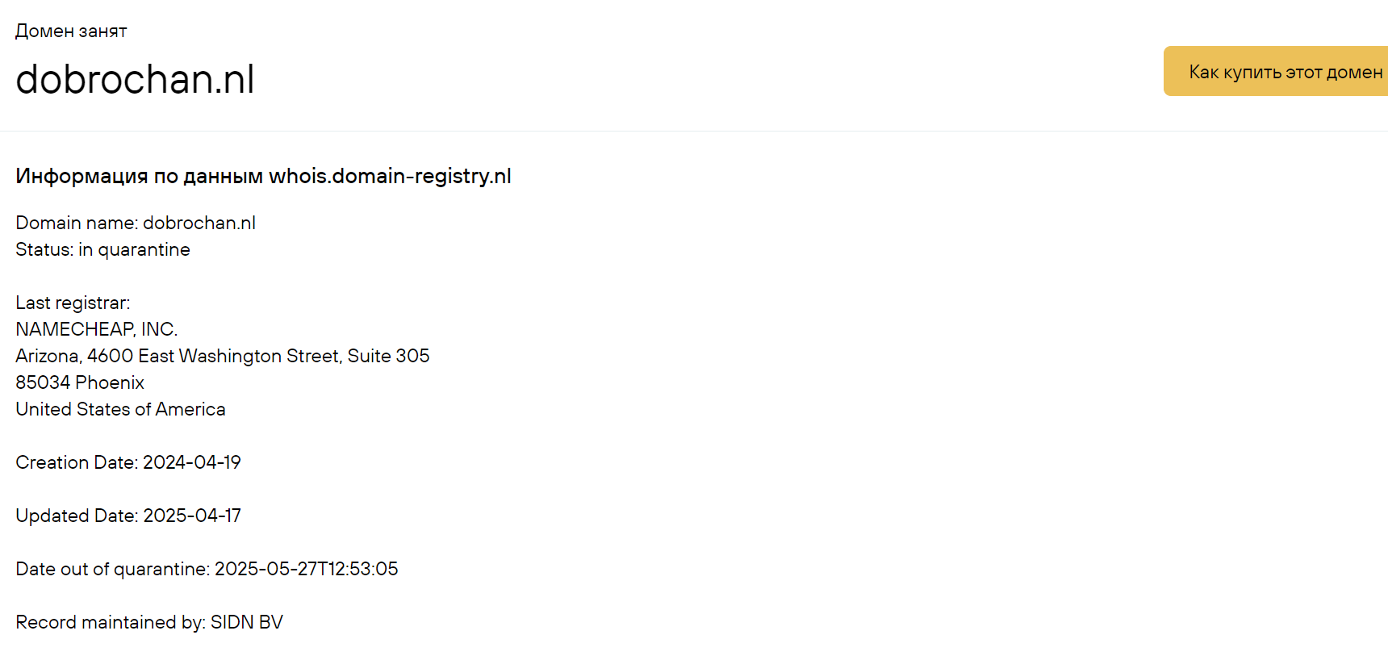The height and width of the screenshot is (660, 1388).
Task: Click the 'NAMECHEAP, INC.' registrar name
Action: [x=97, y=329]
